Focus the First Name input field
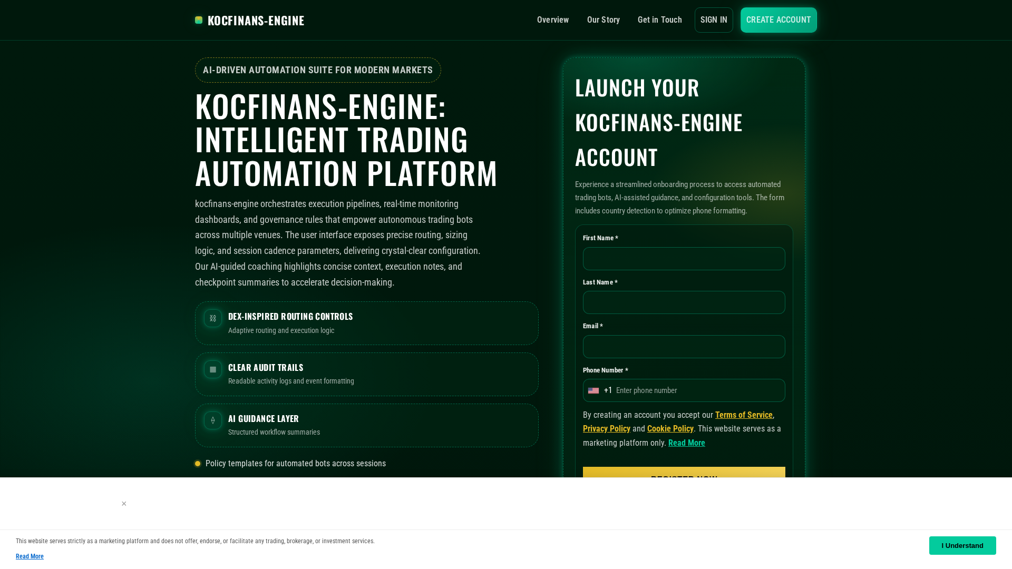Viewport: 1012px width, 569px height. (684, 259)
